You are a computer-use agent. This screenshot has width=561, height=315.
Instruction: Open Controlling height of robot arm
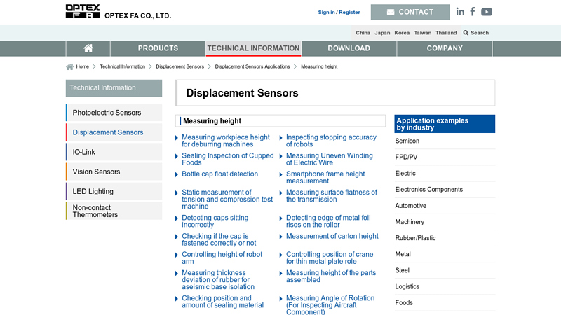[222, 258]
